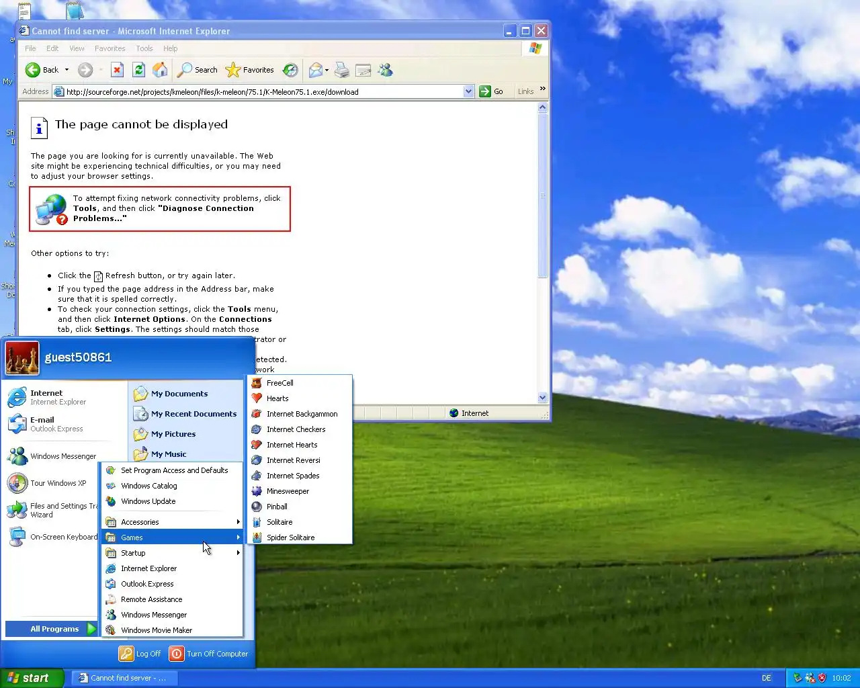This screenshot has height=688, width=860.
Task: Click the Home icon in IE toolbar
Action: (160, 70)
